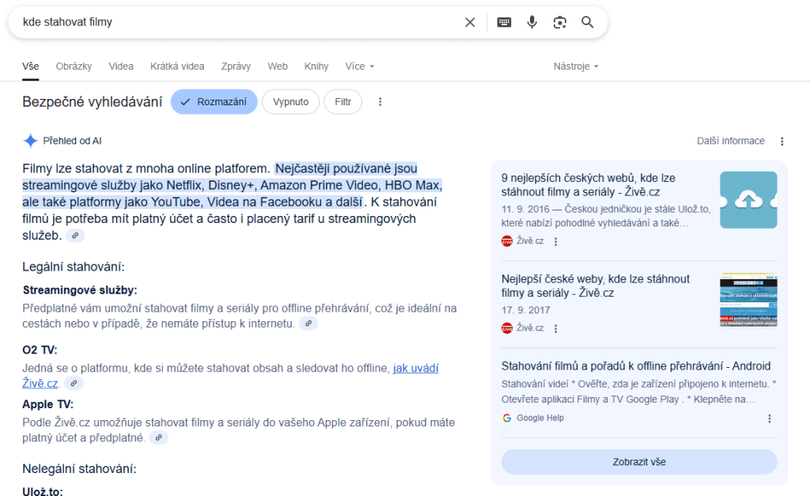Expand the Více dropdown
This screenshot has height=496, width=810.
(360, 66)
